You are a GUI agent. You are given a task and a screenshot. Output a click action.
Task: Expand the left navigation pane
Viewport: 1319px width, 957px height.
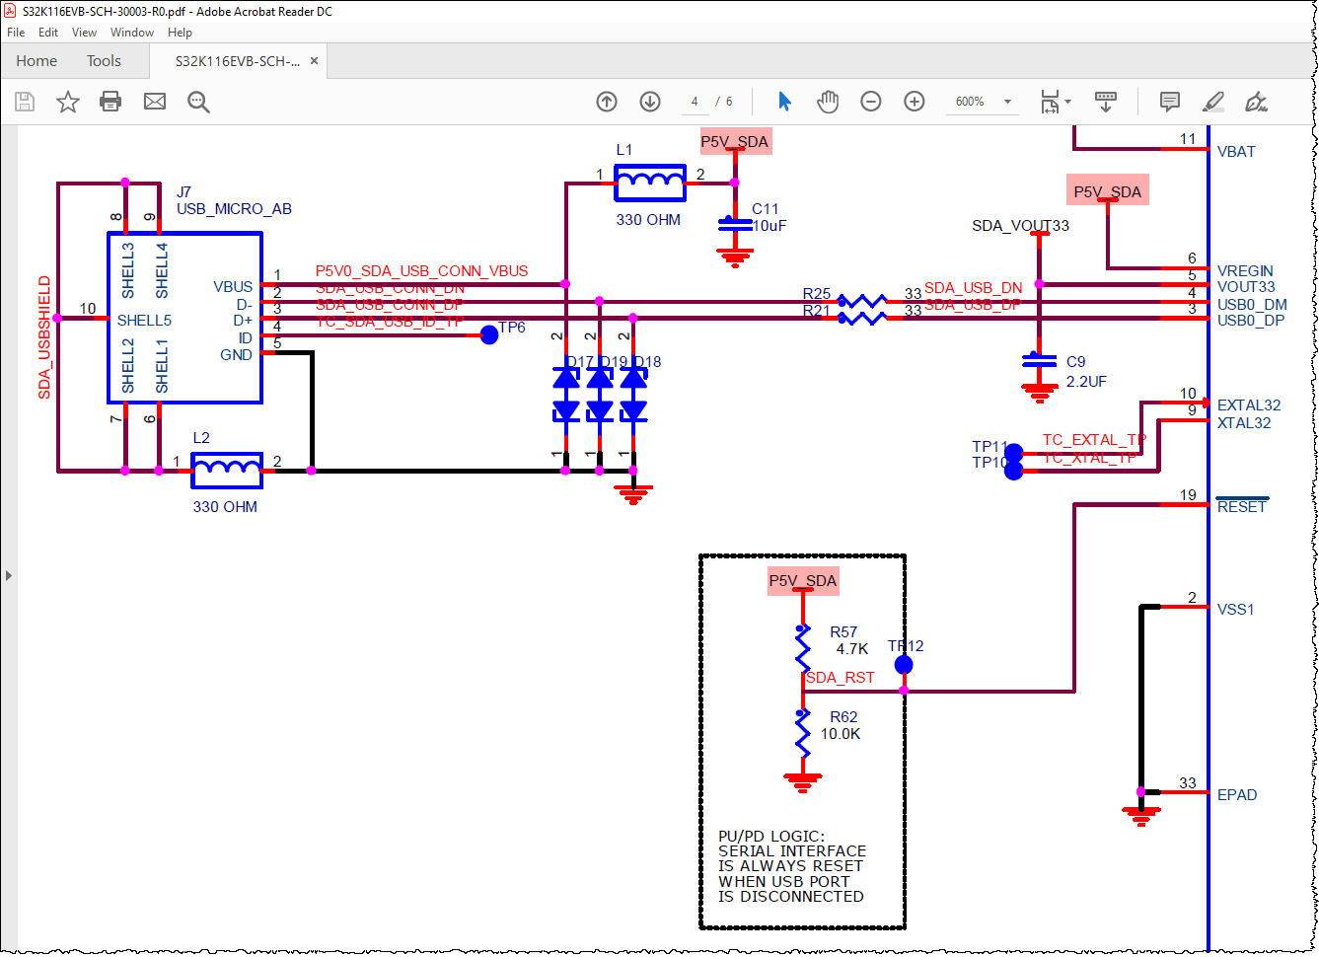pos(9,575)
